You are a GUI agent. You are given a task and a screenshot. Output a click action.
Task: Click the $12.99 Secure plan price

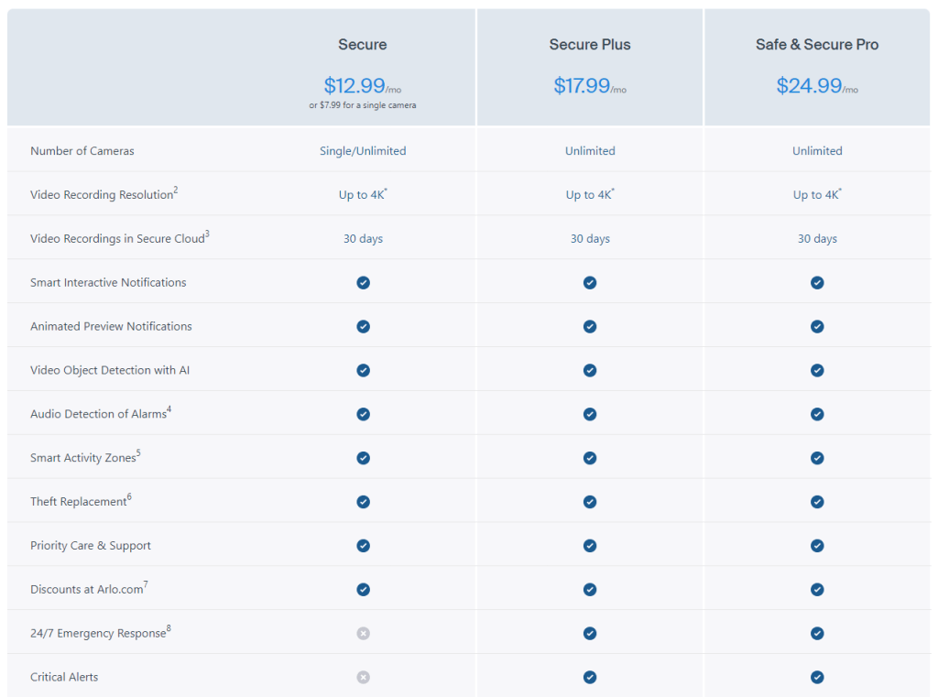point(354,86)
